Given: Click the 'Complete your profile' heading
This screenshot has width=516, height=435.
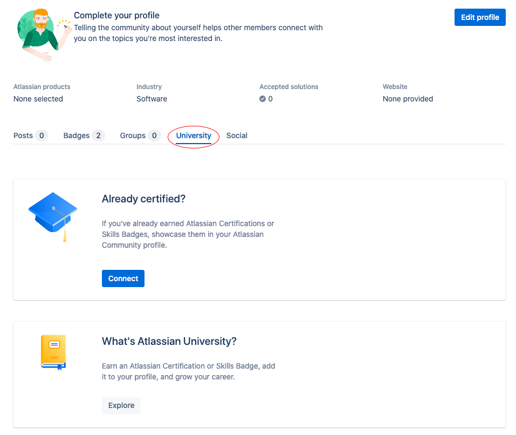Looking at the screenshot, I should [x=116, y=15].
